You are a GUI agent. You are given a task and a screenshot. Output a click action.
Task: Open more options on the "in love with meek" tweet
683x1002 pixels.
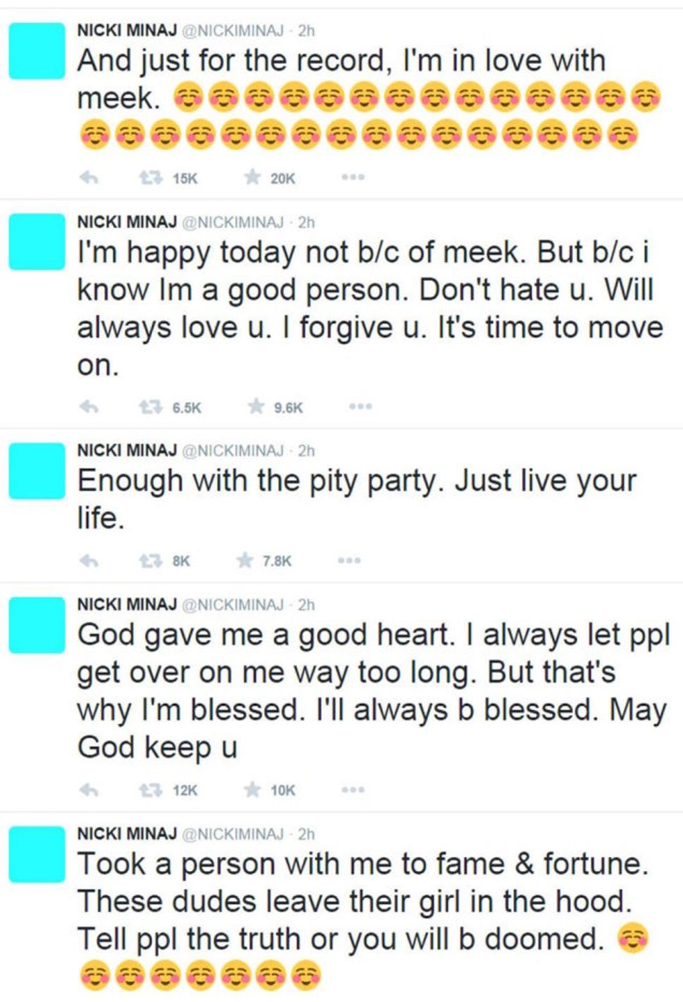click(353, 178)
